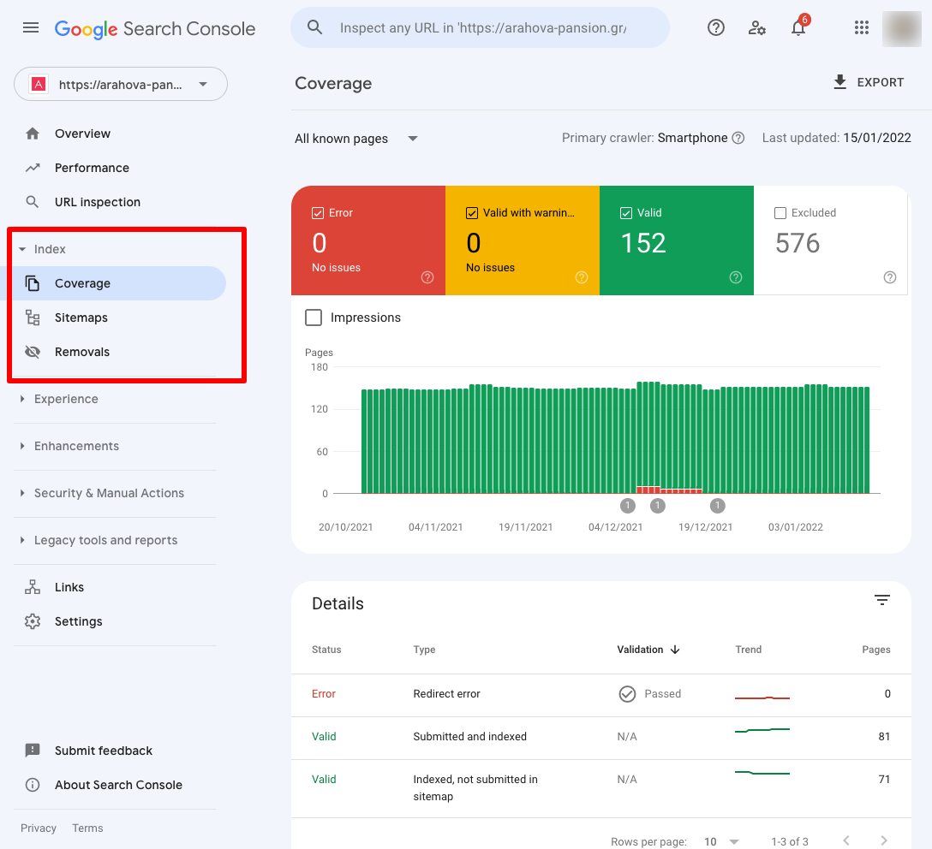Open help icon on the Valid card

pyautogui.click(x=736, y=277)
